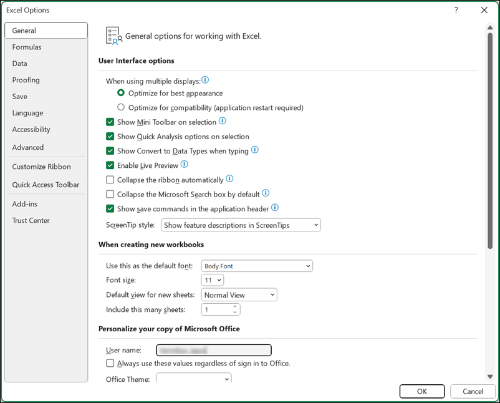This screenshot has width=500, height=403.
Task: Click the Cancel button
Action: (473, 391)
